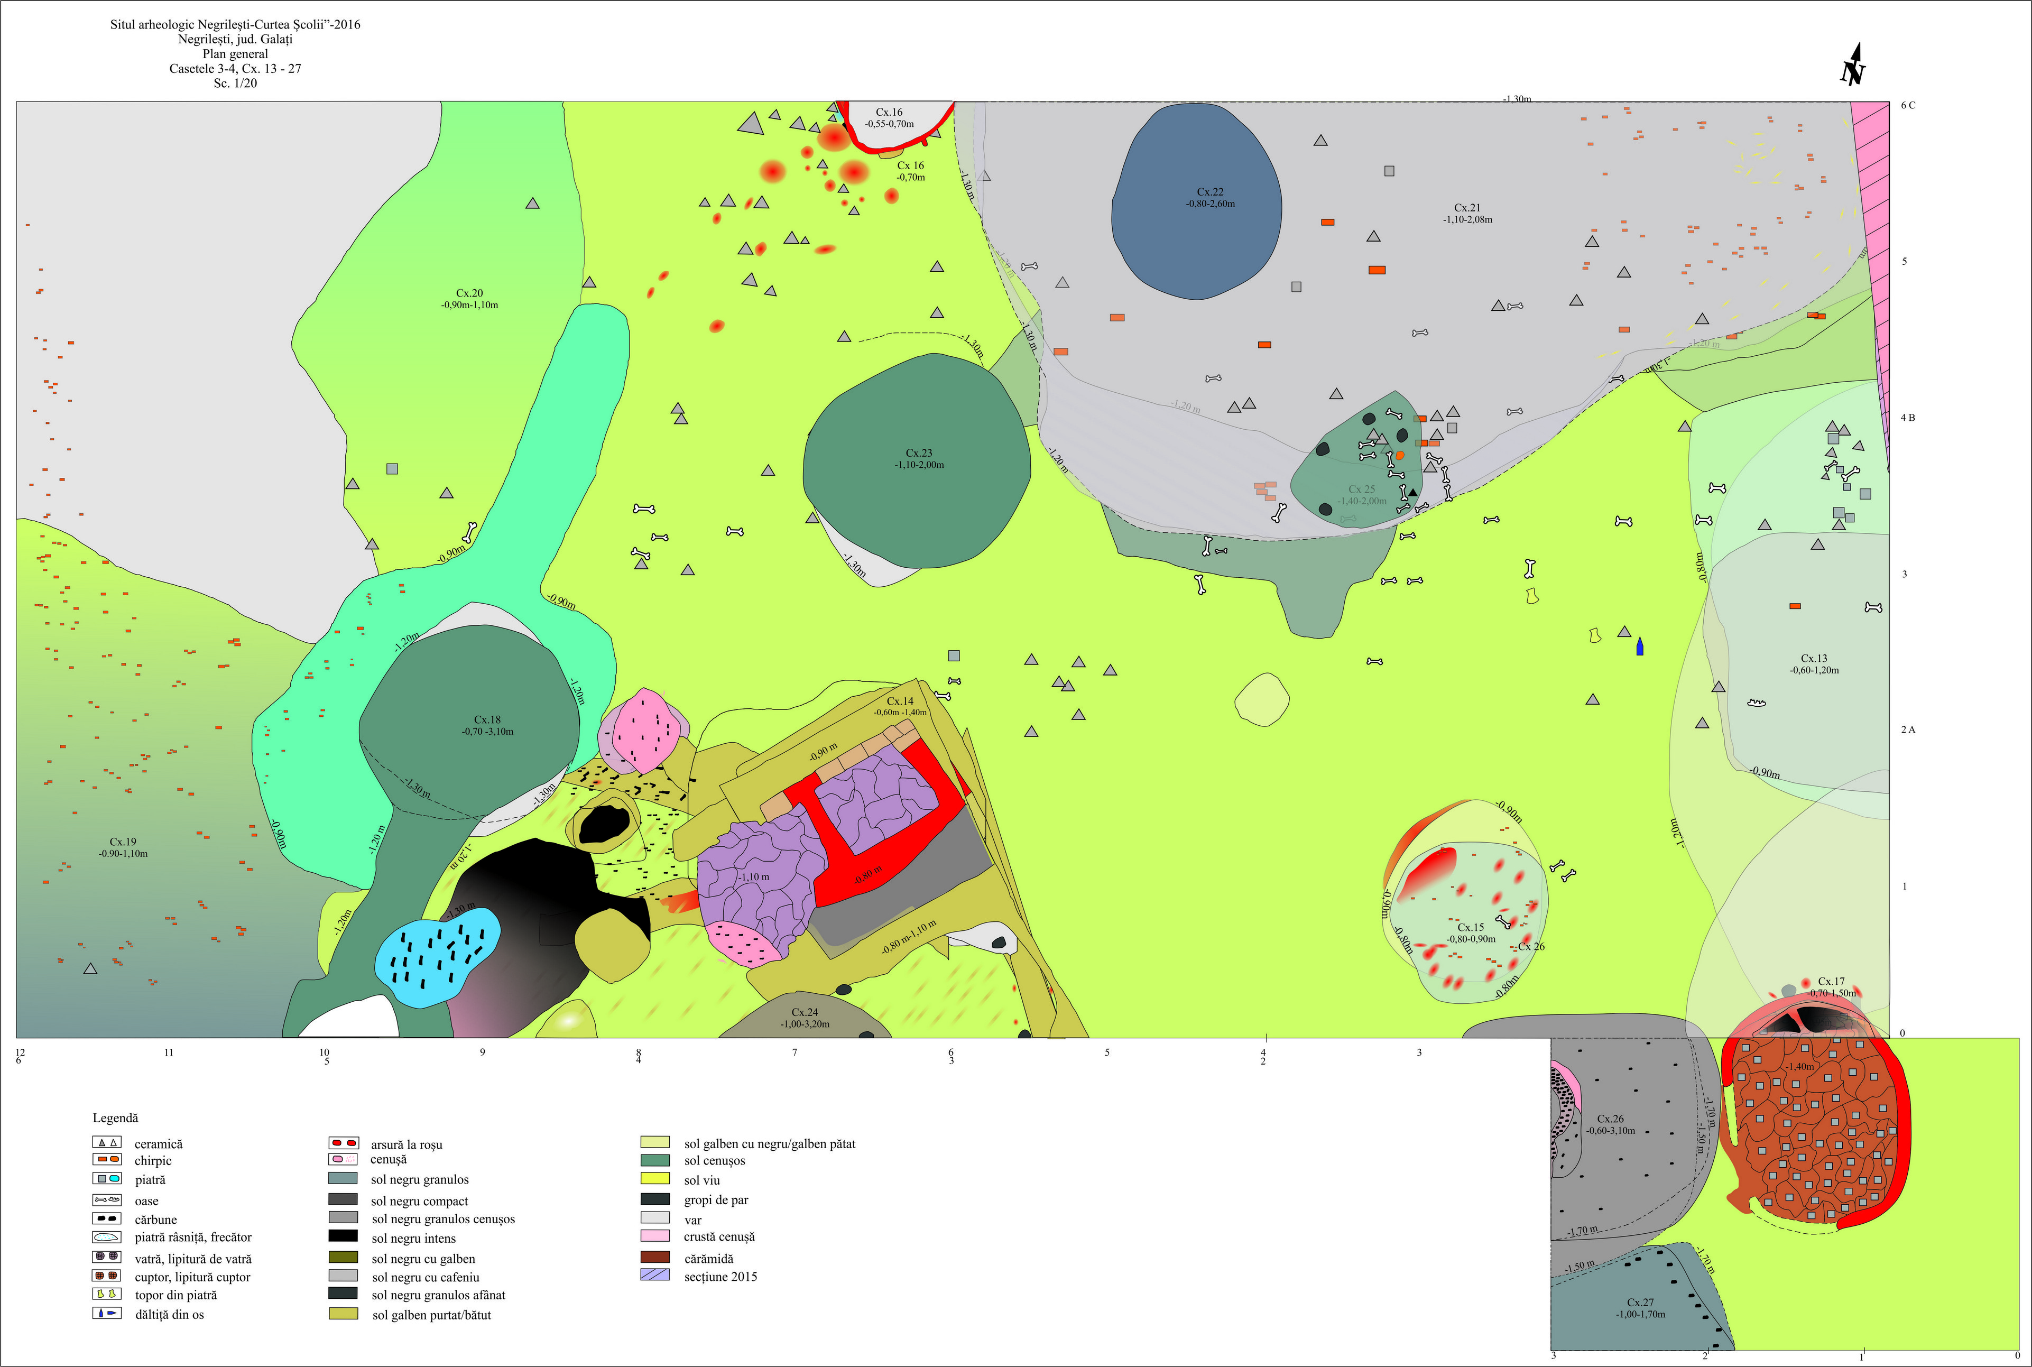Click the Plan general title line

(235, 54)
